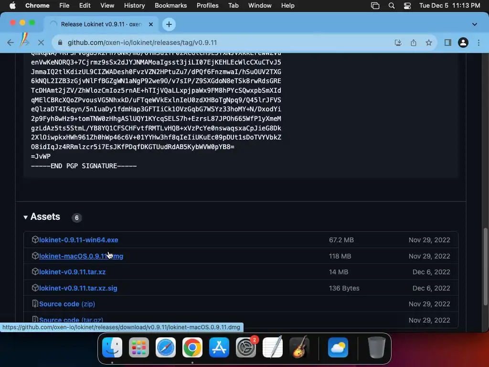Click the 118 MB size text

coord(340,256)
